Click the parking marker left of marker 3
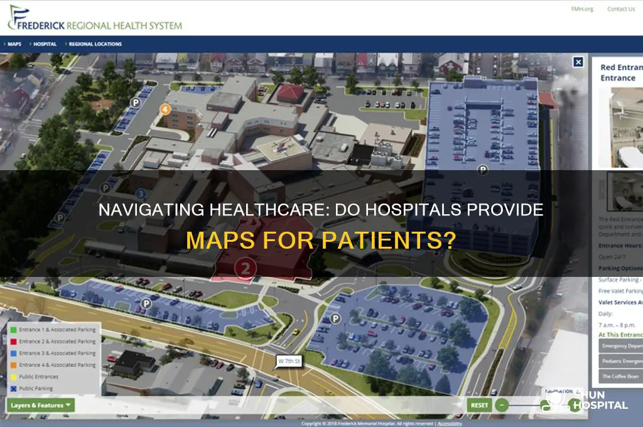 [105, 188]
